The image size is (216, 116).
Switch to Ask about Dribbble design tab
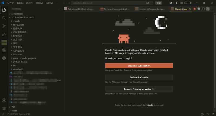pyautogui.click(x=81, y=9)
